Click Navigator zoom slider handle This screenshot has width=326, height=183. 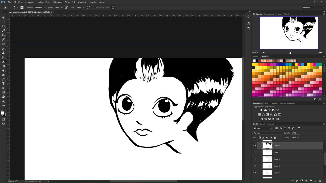(290, 53)
